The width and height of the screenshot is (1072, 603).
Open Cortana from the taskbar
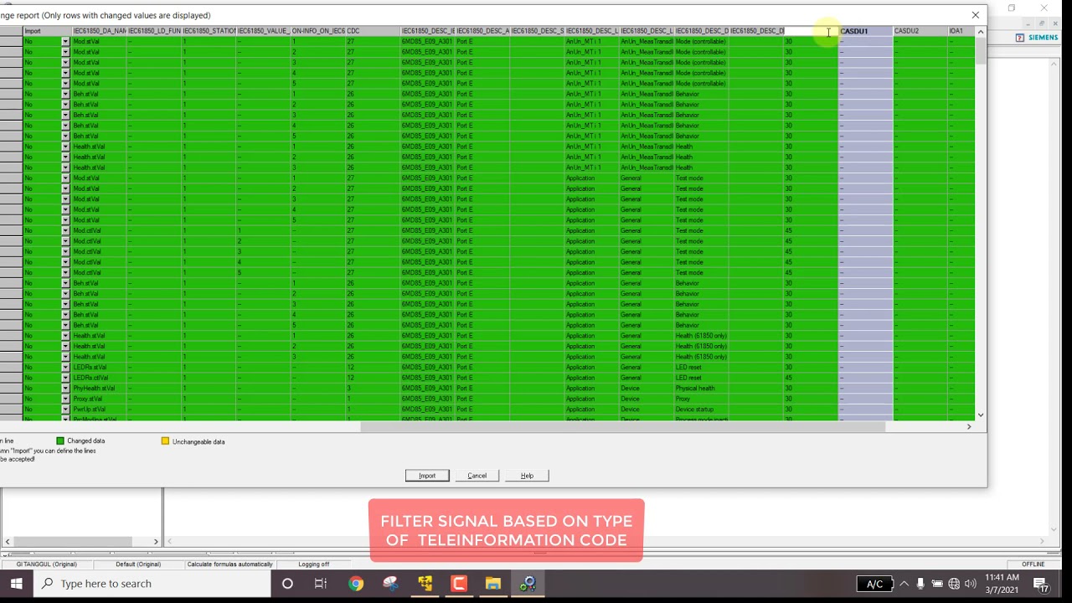(x=287, y=584)
